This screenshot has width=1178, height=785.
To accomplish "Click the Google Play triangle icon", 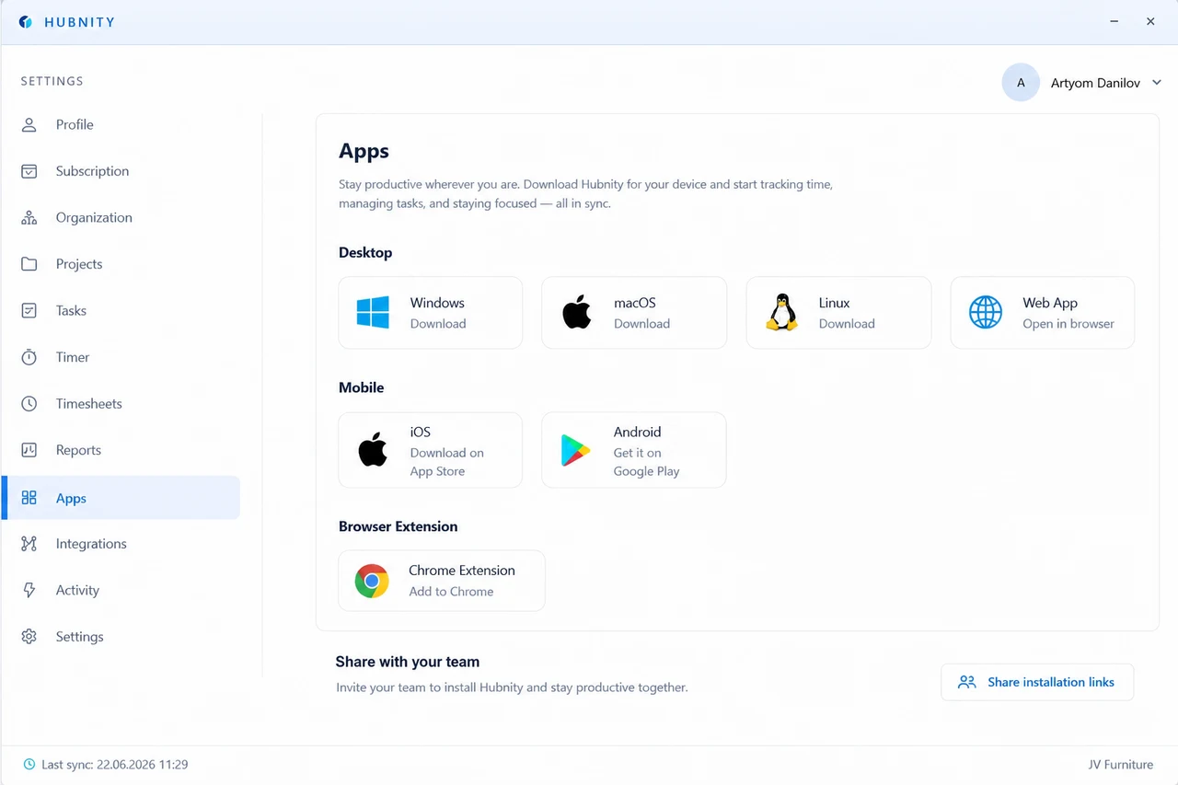I will tap(576, 450).
